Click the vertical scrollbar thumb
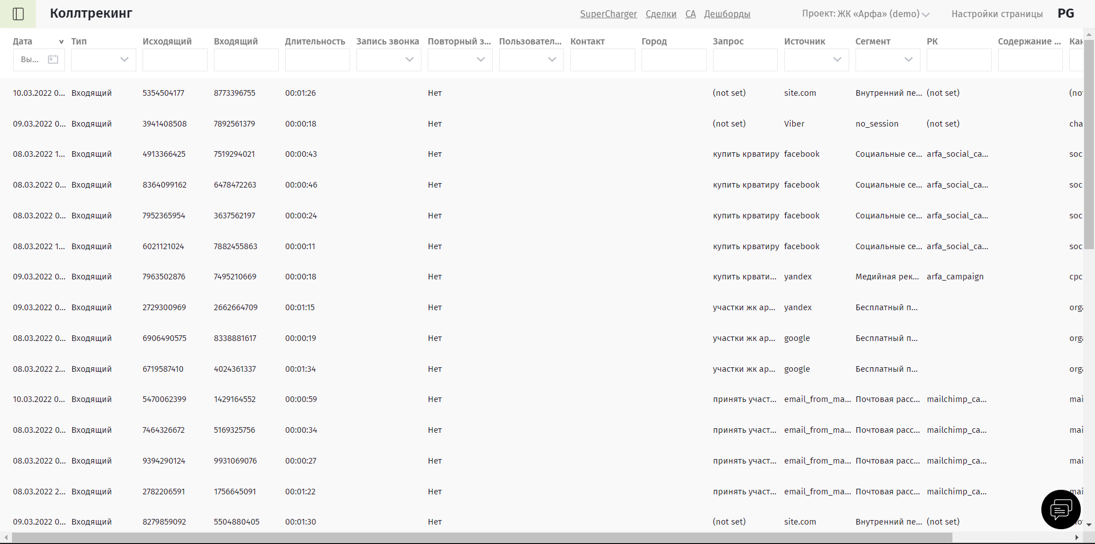Screen dimensions: 1095x544 (x=1089, y=144)
